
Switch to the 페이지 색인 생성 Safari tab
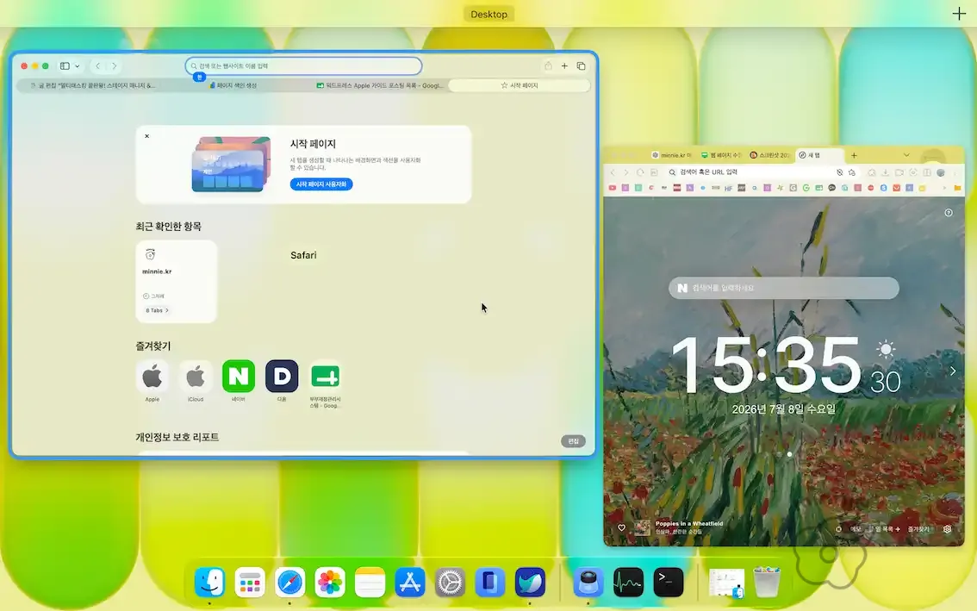(233, 85)
